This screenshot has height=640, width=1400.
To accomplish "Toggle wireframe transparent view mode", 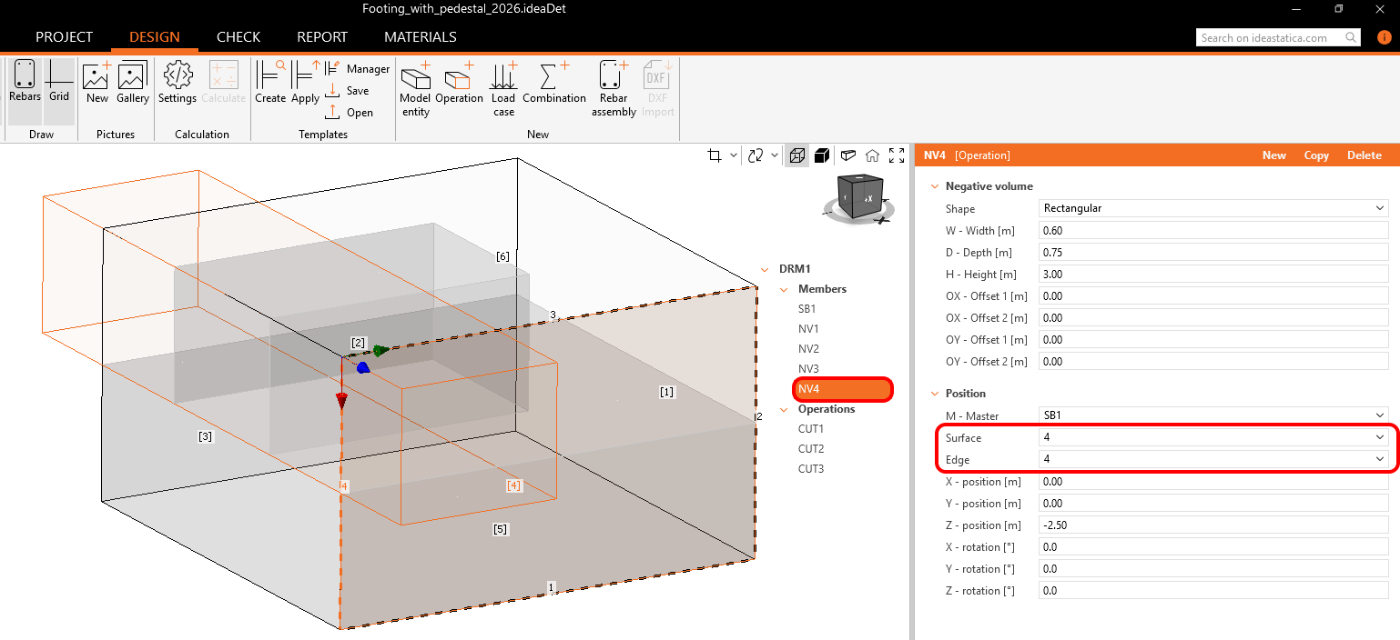I will tap(796, 155).
